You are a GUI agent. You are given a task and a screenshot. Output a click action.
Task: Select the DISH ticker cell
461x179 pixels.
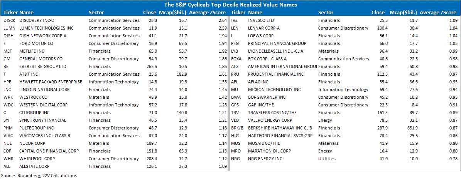point(8,36)
